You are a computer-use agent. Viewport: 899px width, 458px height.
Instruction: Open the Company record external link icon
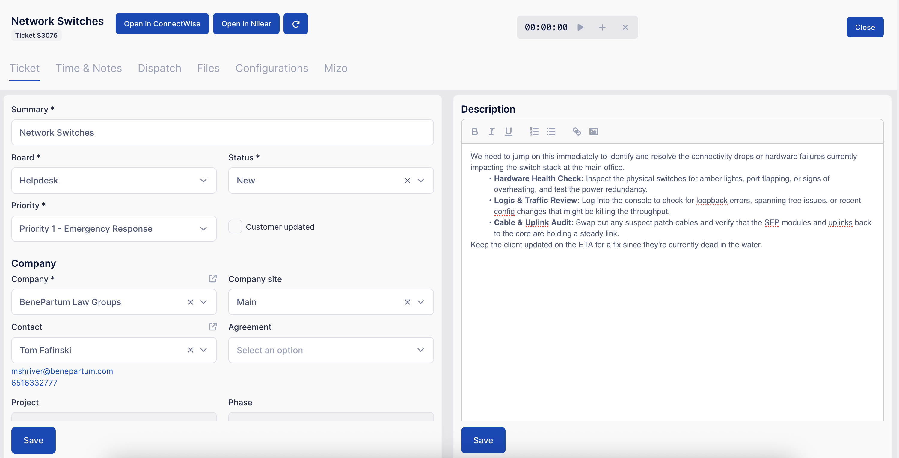coord(212,278)
